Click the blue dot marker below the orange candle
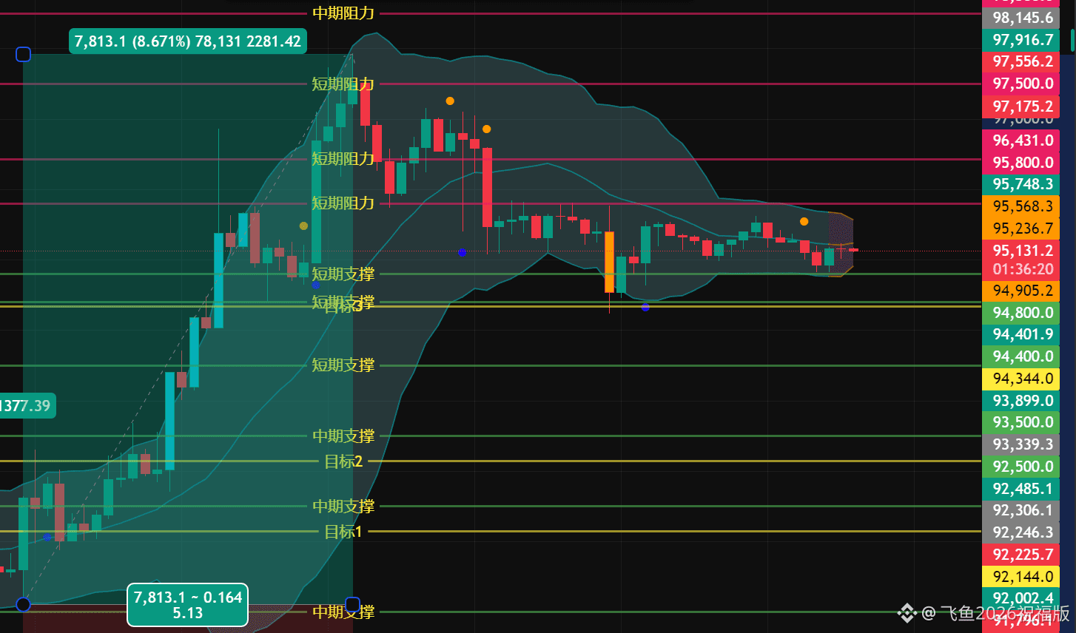The width and height of the screenshot is (1076, 633). (x=645, y=307)
